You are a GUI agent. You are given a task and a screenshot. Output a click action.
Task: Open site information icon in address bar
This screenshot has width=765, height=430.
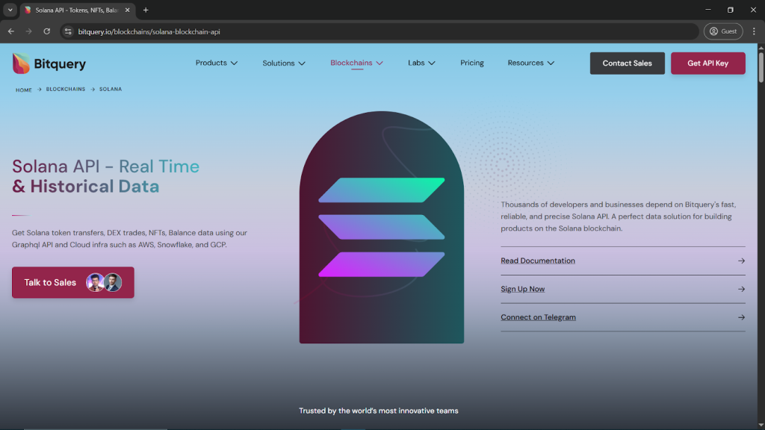(x=68, y=31)
